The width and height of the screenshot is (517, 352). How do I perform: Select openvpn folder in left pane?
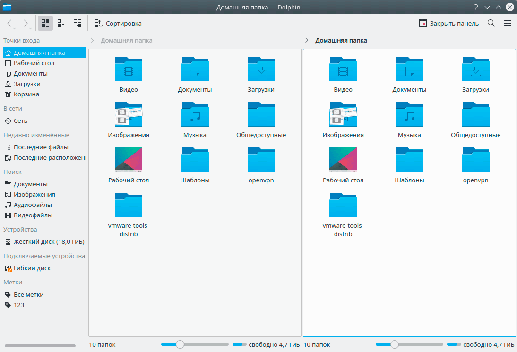point(261,165)
